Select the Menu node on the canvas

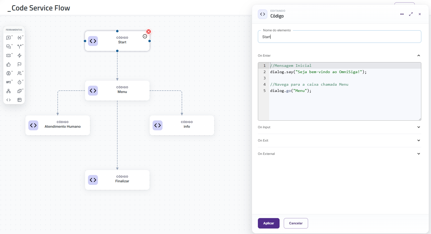tap(117, 91)
